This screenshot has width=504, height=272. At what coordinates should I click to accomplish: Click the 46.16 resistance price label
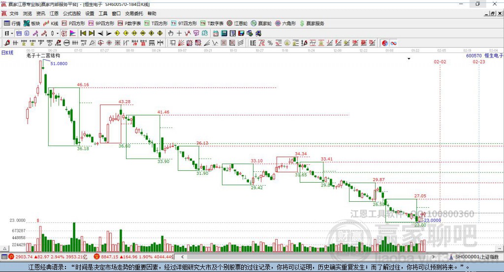pyautogui.click(x=83, y=84)
